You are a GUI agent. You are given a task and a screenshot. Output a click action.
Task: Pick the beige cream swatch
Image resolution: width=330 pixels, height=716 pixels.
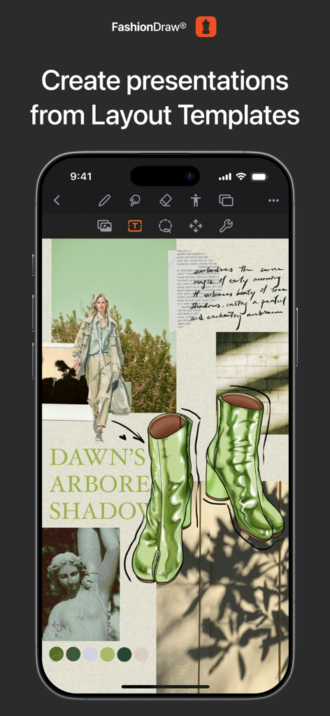141,654
